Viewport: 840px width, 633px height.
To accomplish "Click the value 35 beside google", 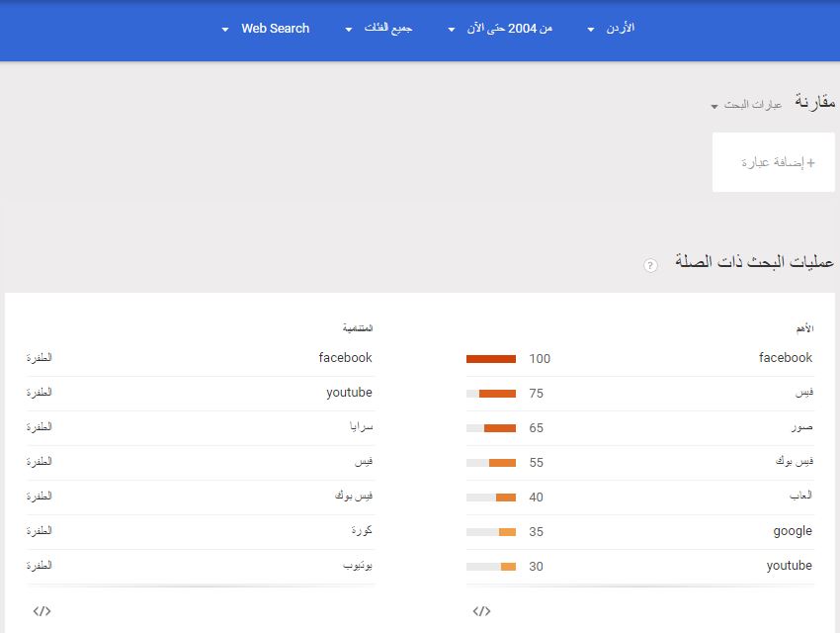I will click(x=537, y=532).
